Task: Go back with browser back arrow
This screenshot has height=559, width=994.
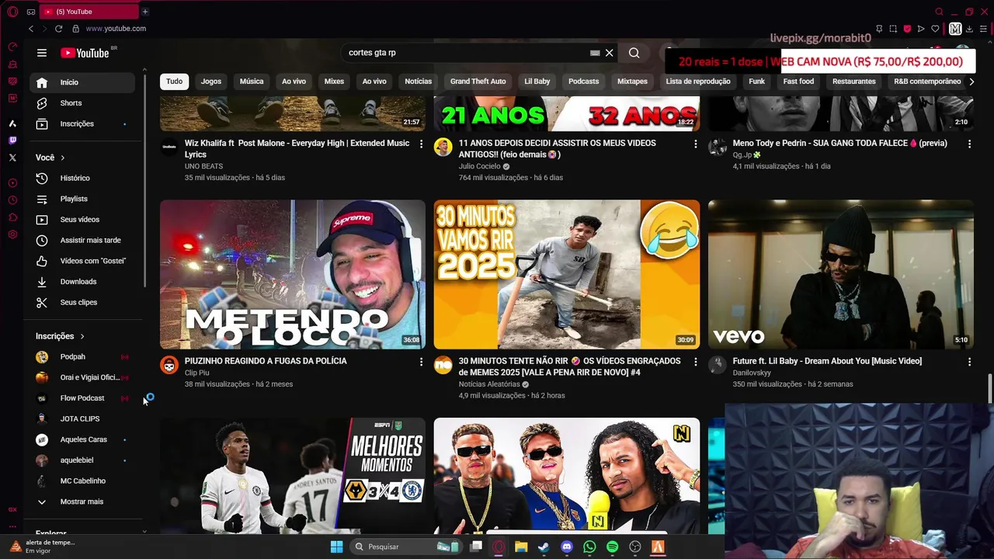Action: (x=31, y=29)
